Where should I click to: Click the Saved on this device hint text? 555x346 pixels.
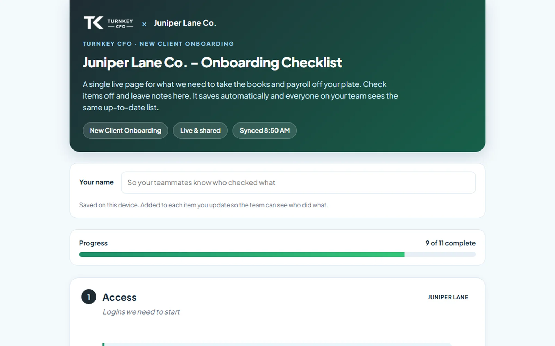[x=203, y=205]
